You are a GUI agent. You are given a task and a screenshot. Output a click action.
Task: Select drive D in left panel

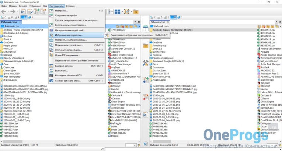[x=10, y=17]
